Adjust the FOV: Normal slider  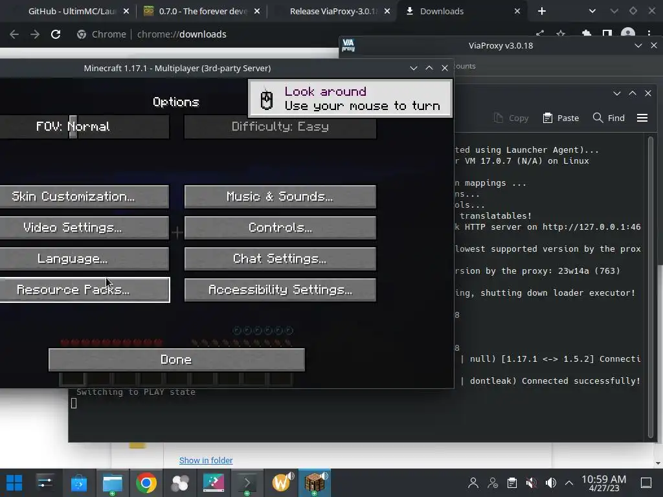(x=85, y=126)
